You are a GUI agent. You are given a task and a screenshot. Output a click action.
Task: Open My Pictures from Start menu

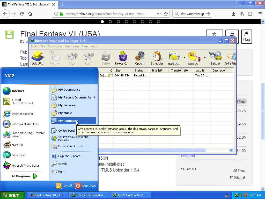74,105
